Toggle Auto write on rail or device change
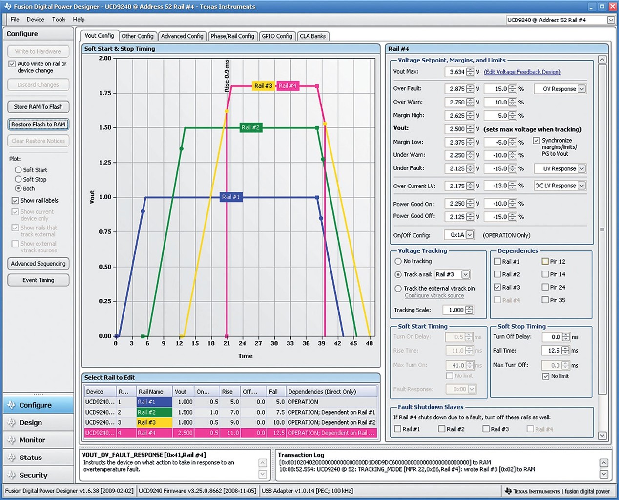The width and height of the screenshot is (619, 500). pyautogui.click(x=12, y=64)
